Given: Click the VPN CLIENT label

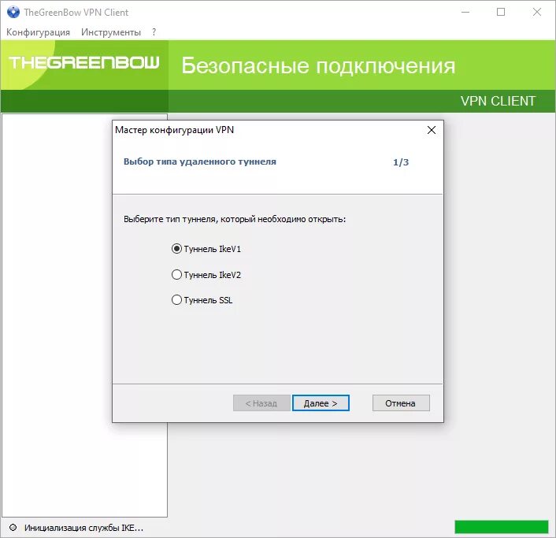Looking at the screenshot, I should click(498, 101).
